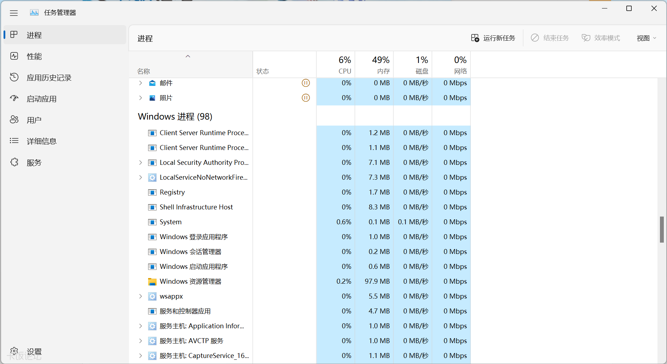Select the Windows 进程 (98) group header
667x364 pixels.
pos(175,116)
